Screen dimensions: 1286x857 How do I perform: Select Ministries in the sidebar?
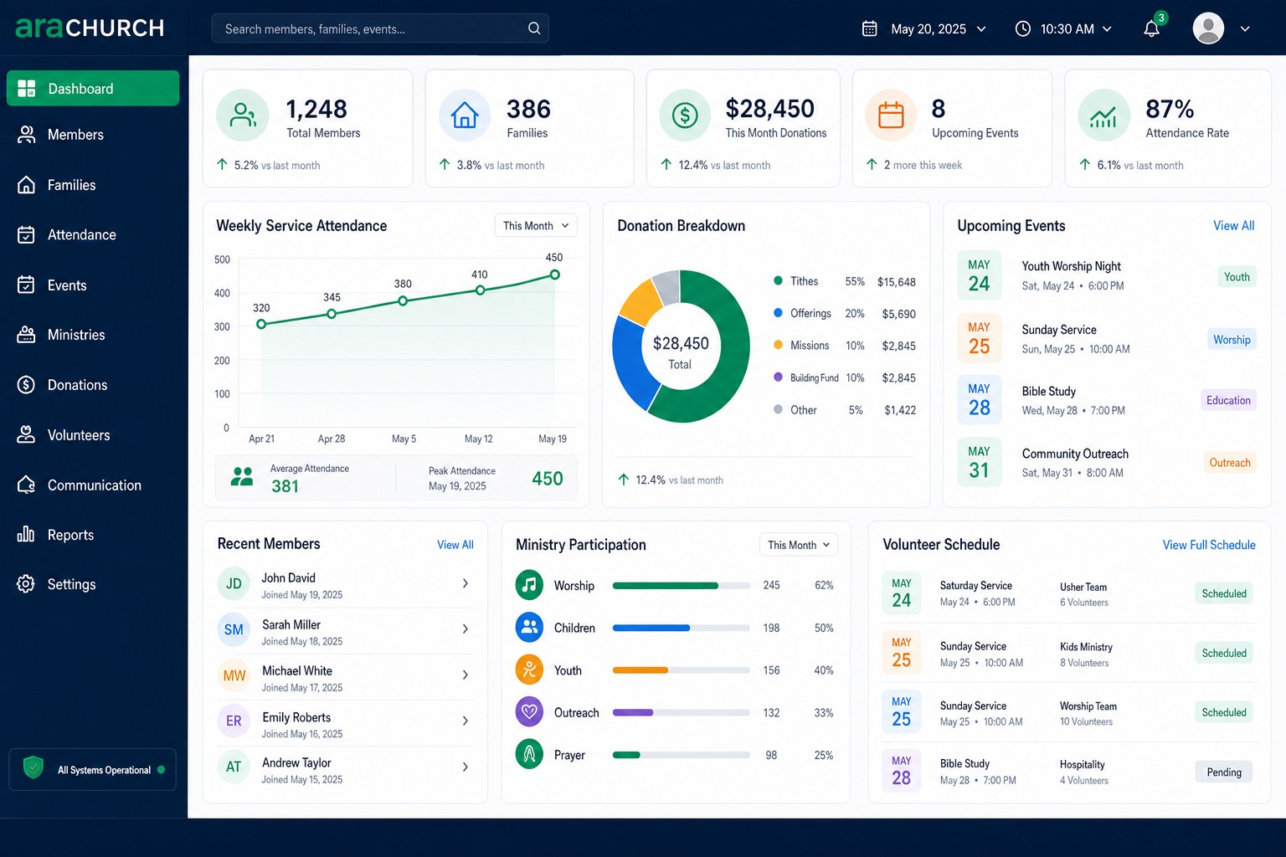click(93, 335)
